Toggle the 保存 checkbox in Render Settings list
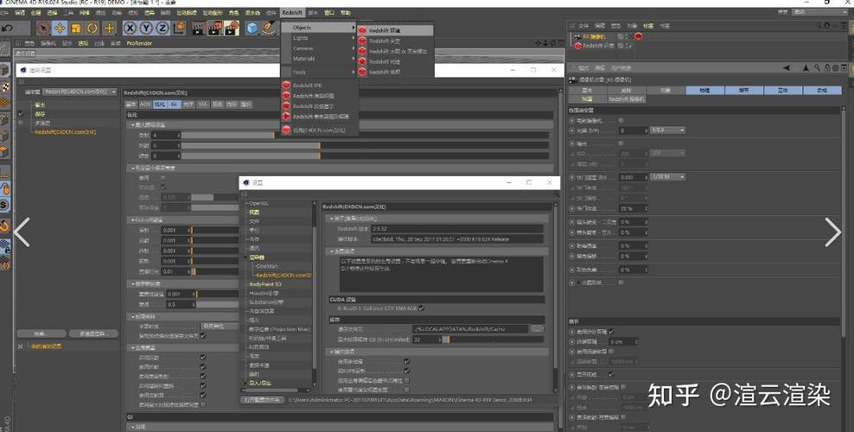 pyautogui.click(x=21, y=114)
